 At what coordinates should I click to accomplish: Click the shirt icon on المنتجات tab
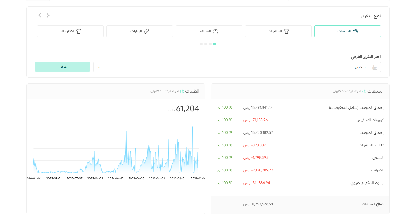286,31
